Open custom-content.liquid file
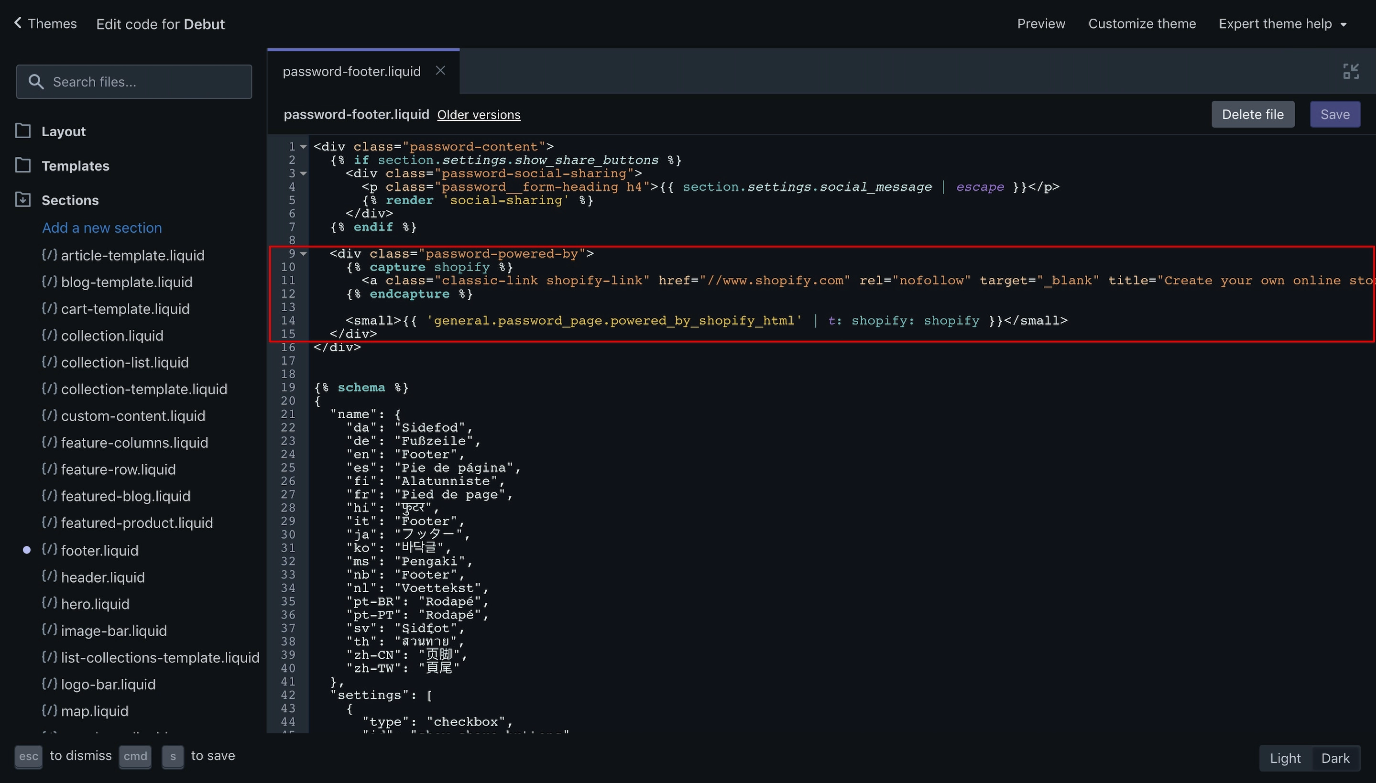Screen dimensions: 1377x783 133,416
